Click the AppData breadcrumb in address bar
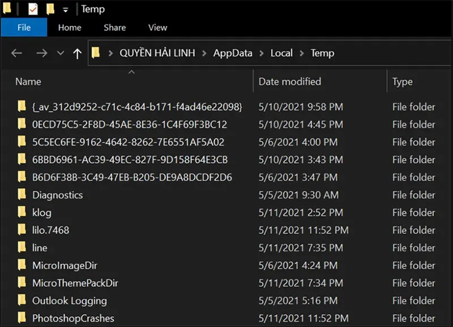Screen dimensions: 453x327 [x=232, y=53]
